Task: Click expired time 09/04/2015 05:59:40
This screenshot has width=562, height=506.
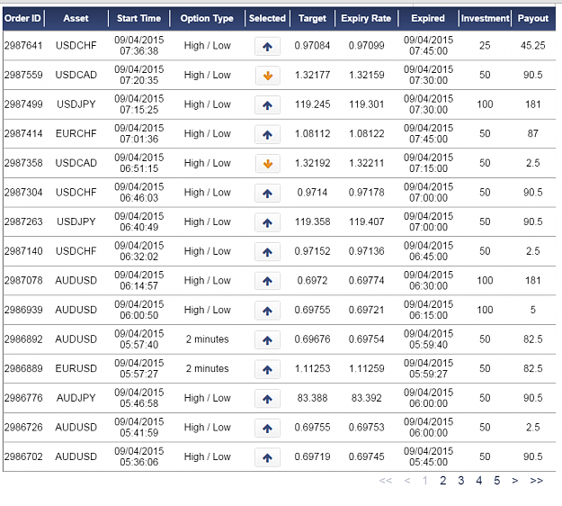Action: 428,339
